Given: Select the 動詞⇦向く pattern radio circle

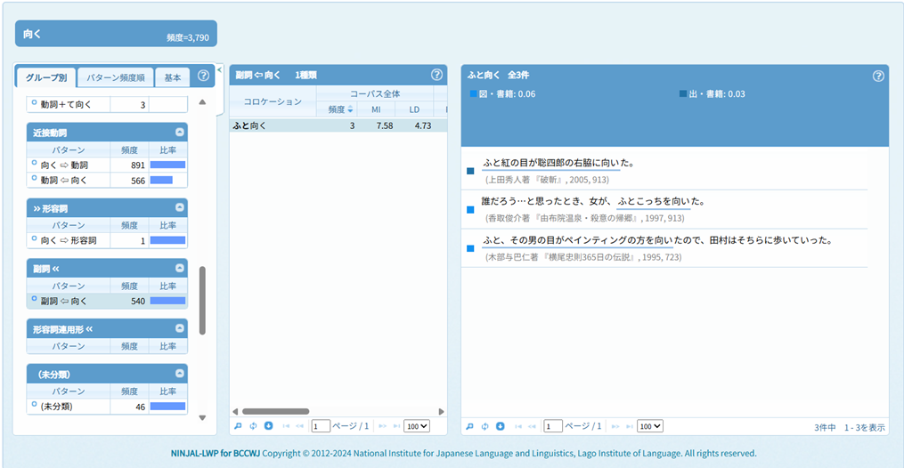Looking at the screenshot, I should point(34,179).
